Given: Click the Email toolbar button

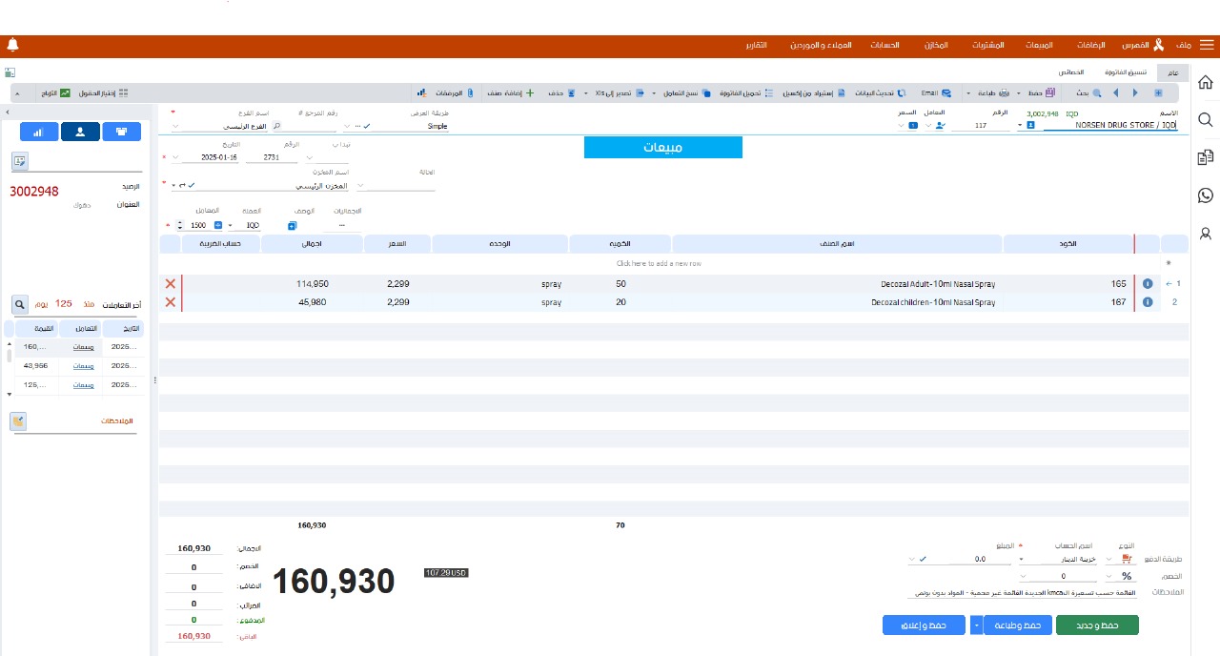Looking at the screenshot, I should point(935,92).
